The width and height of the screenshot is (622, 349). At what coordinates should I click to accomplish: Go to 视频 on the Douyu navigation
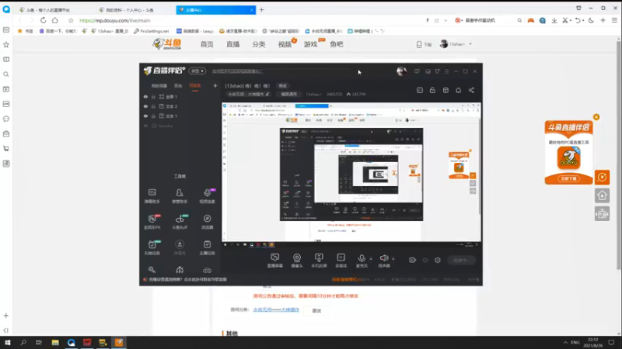pyautogui.click(x=285, y=44)
